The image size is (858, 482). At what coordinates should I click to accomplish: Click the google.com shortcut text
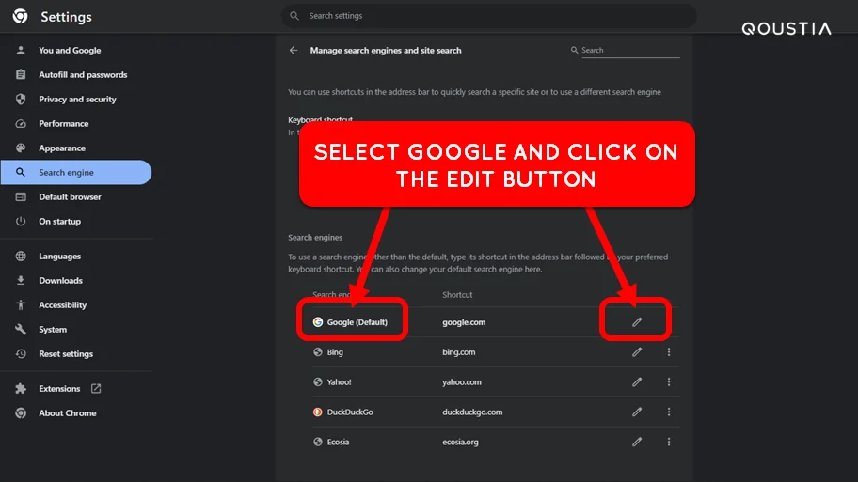[x=464, y=322]
